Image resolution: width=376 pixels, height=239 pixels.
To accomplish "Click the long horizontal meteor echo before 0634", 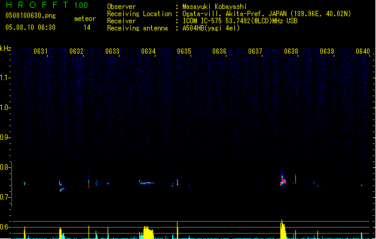I will click(x=147, y=182).
